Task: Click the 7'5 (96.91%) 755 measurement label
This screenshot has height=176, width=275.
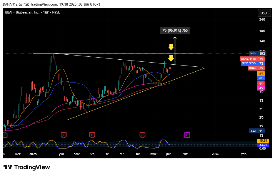Action: pyautogui.click(x=175, y=31)
